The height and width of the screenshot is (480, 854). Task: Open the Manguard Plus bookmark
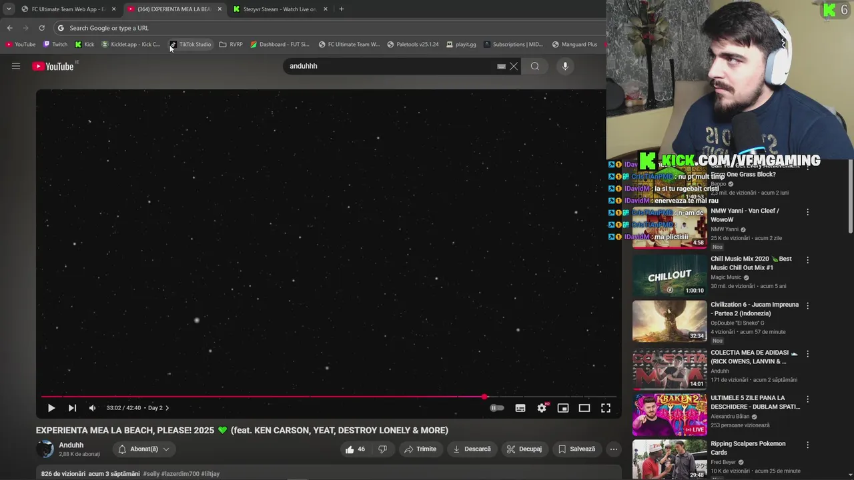coord(574,45)
